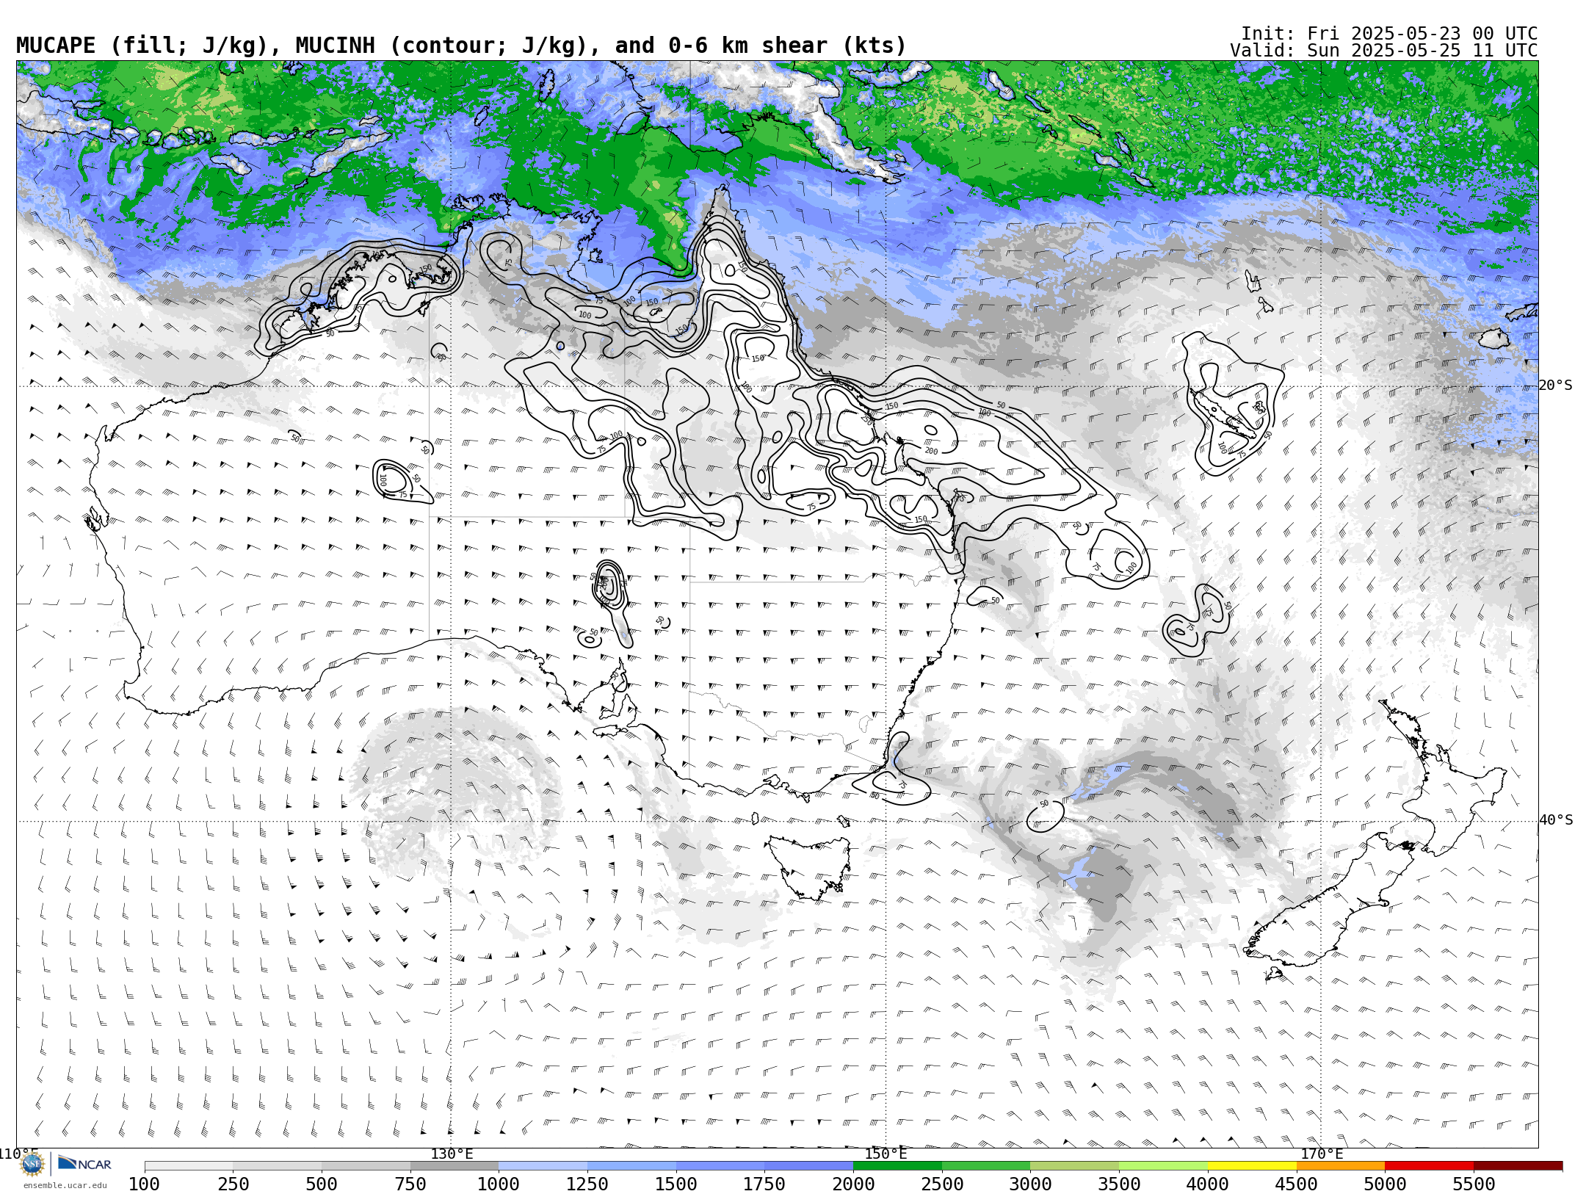This screenshot has height=1194, width=1586.
Task: Click the colorbar label '100'
Action: coord(144,1184)
